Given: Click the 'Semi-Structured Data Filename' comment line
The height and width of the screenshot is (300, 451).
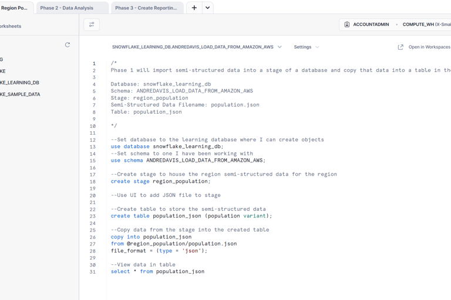Looking at the screenshot, I should [x=185, y=105].
